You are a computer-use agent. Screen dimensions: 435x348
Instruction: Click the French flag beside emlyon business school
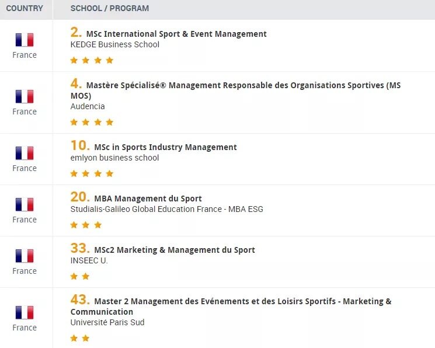pyautogui.click(x=25, y=153)
